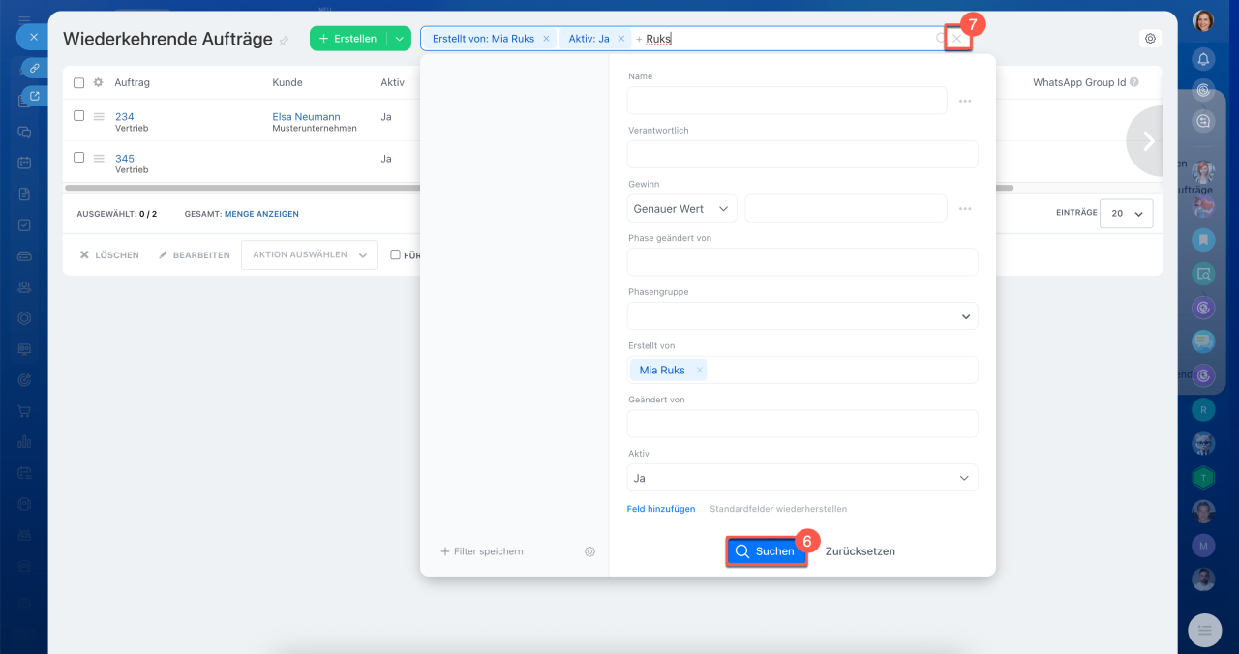Click the 'Geändert von' input field
The height and width of the screenshot is (654, 1239).
[802, 424]
